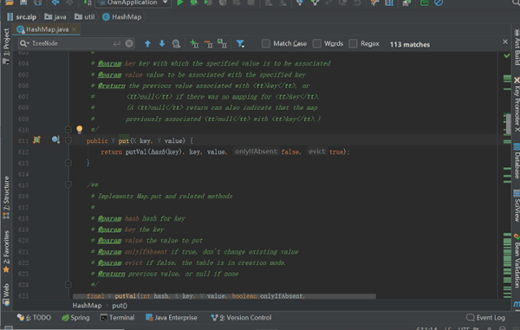
Task: Go to next search occurrence arrow
Action: point(162,43)
